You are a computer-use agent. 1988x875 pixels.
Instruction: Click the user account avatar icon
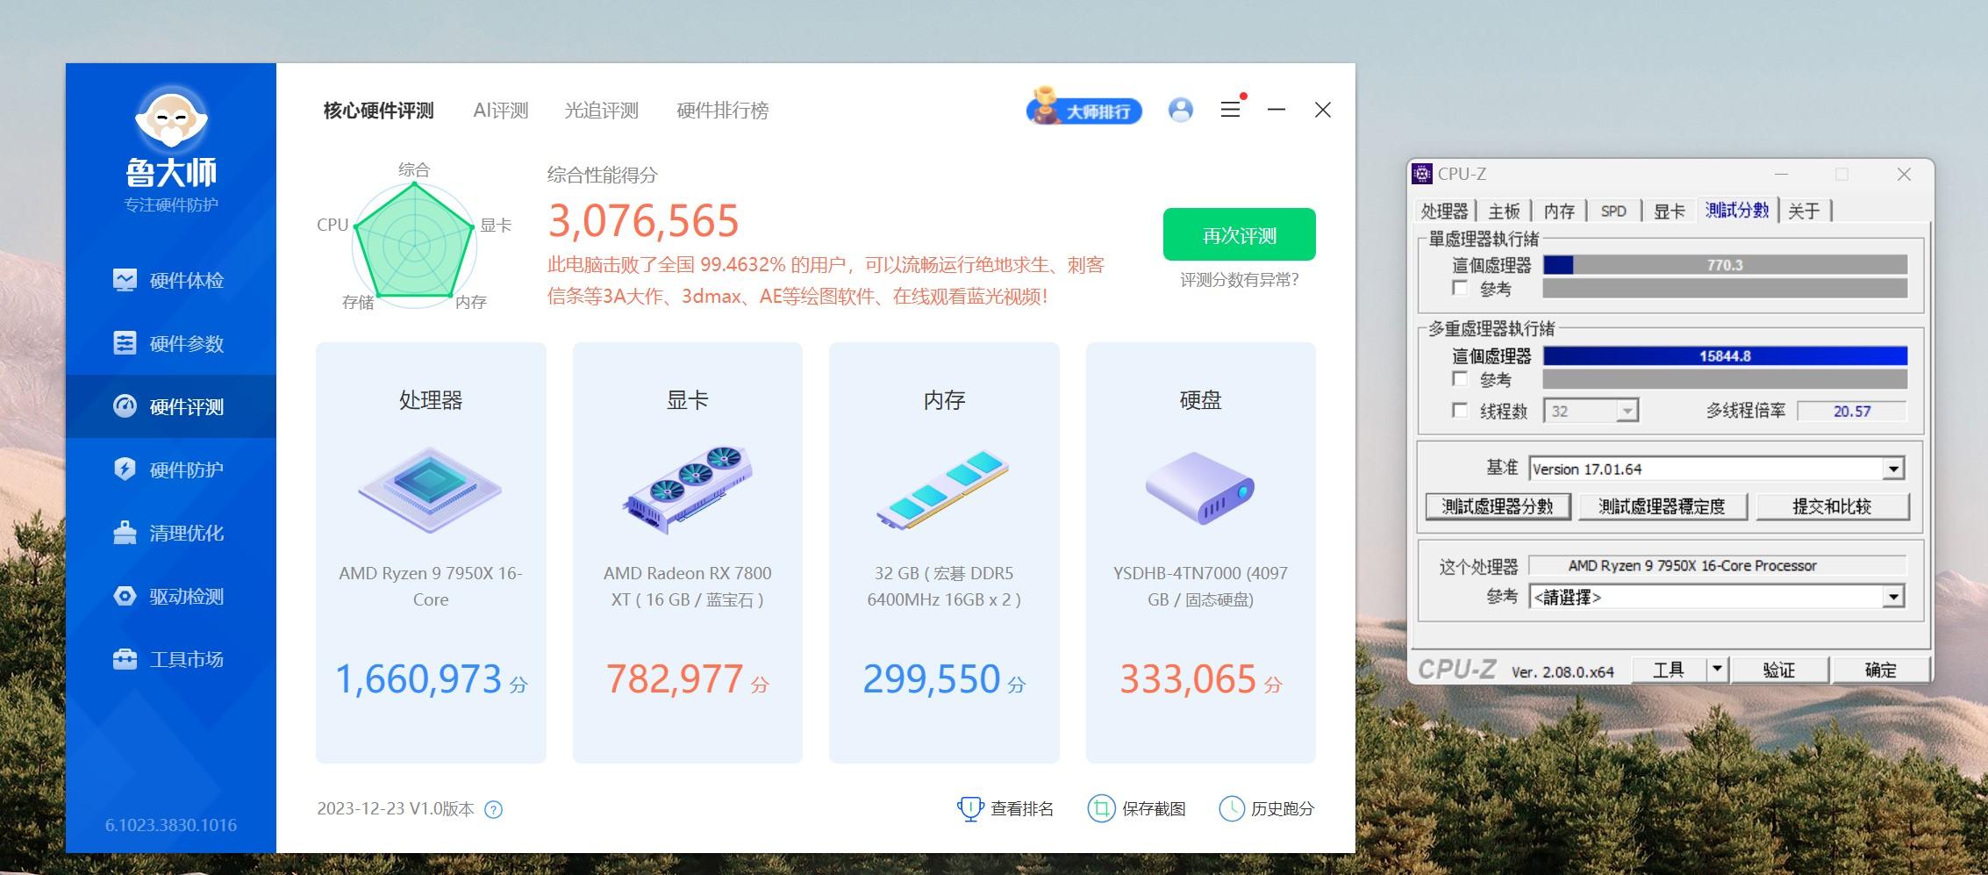[x=1181, y=110]
